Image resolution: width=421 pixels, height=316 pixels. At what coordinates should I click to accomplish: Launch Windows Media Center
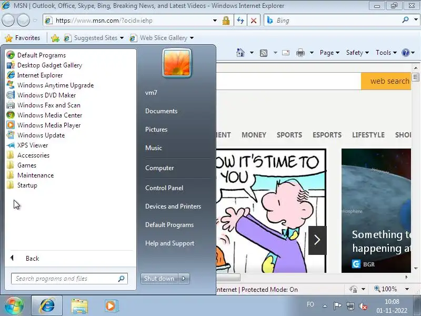coord(45,115)
